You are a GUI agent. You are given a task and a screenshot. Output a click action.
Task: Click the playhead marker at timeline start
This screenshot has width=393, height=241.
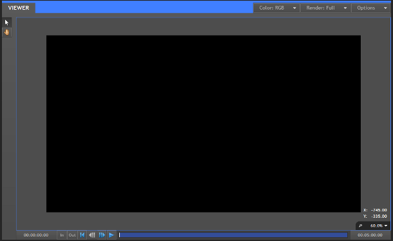[x=120, y=235]
